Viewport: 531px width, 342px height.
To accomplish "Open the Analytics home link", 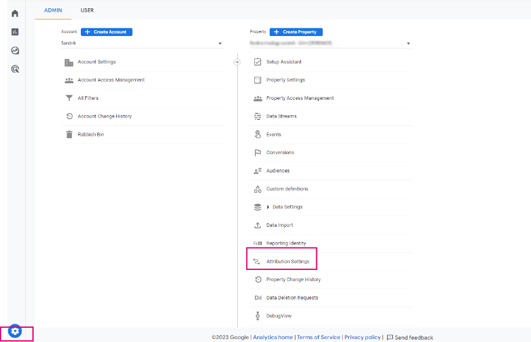I will pos(273,337).
